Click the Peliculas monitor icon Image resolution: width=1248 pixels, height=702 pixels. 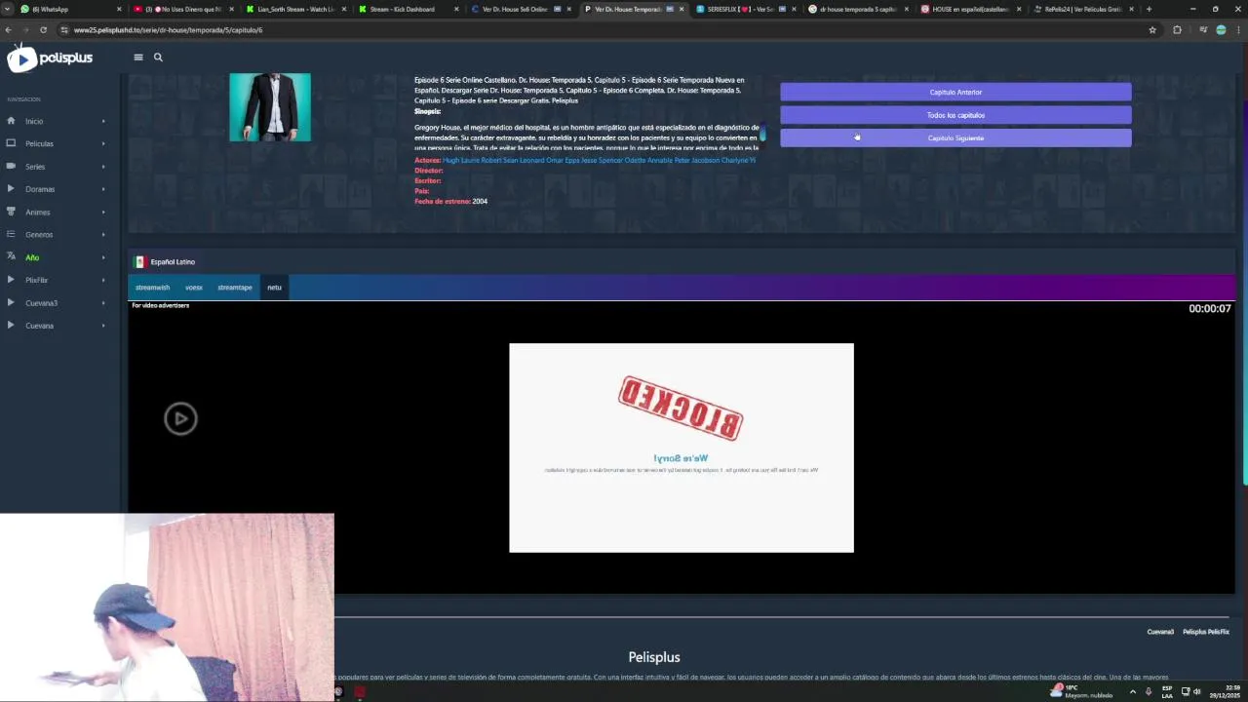coord(11,143)
